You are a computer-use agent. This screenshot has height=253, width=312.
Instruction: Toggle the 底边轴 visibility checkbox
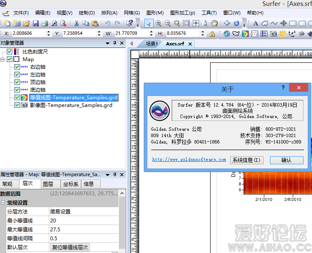pos(17,90)
